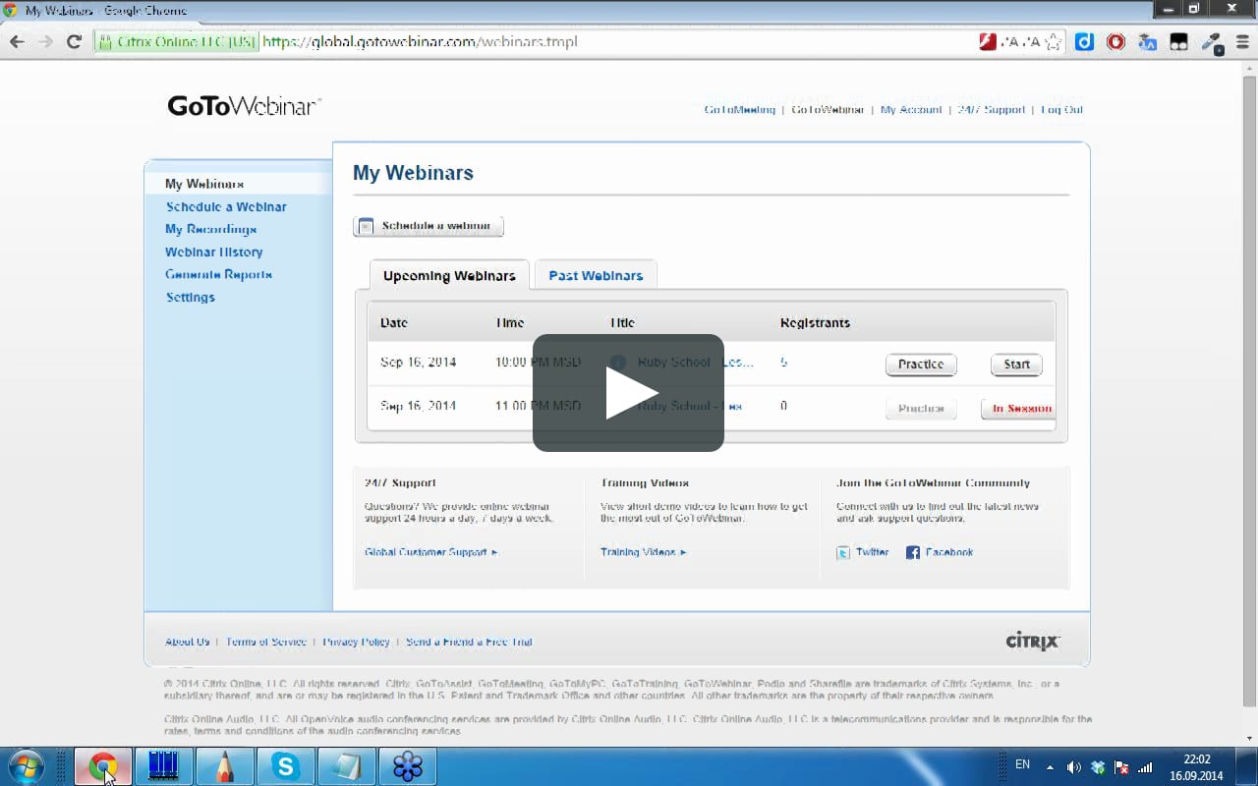Click the GoToWebinar logo
The height and width of the screenshot is (786, 1258).
pyautogui.click(x=245, y=106)
